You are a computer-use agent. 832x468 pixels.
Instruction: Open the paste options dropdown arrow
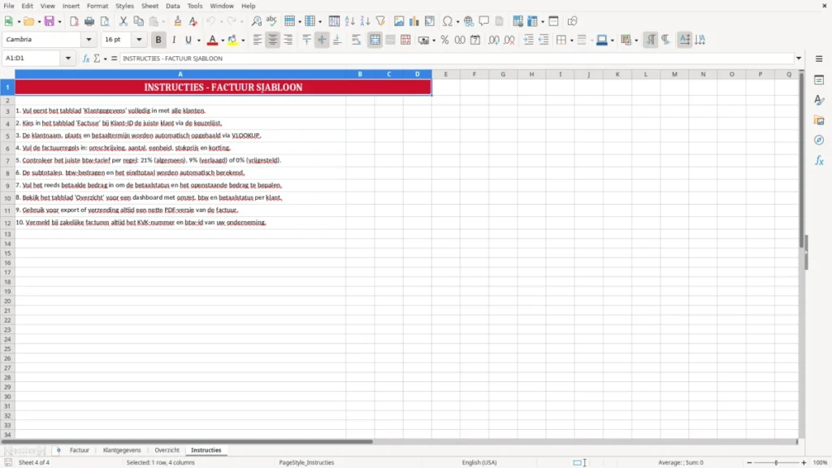click(x=162, y=22)
